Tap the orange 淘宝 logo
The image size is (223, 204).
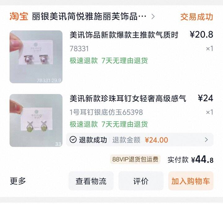[19, 16]
